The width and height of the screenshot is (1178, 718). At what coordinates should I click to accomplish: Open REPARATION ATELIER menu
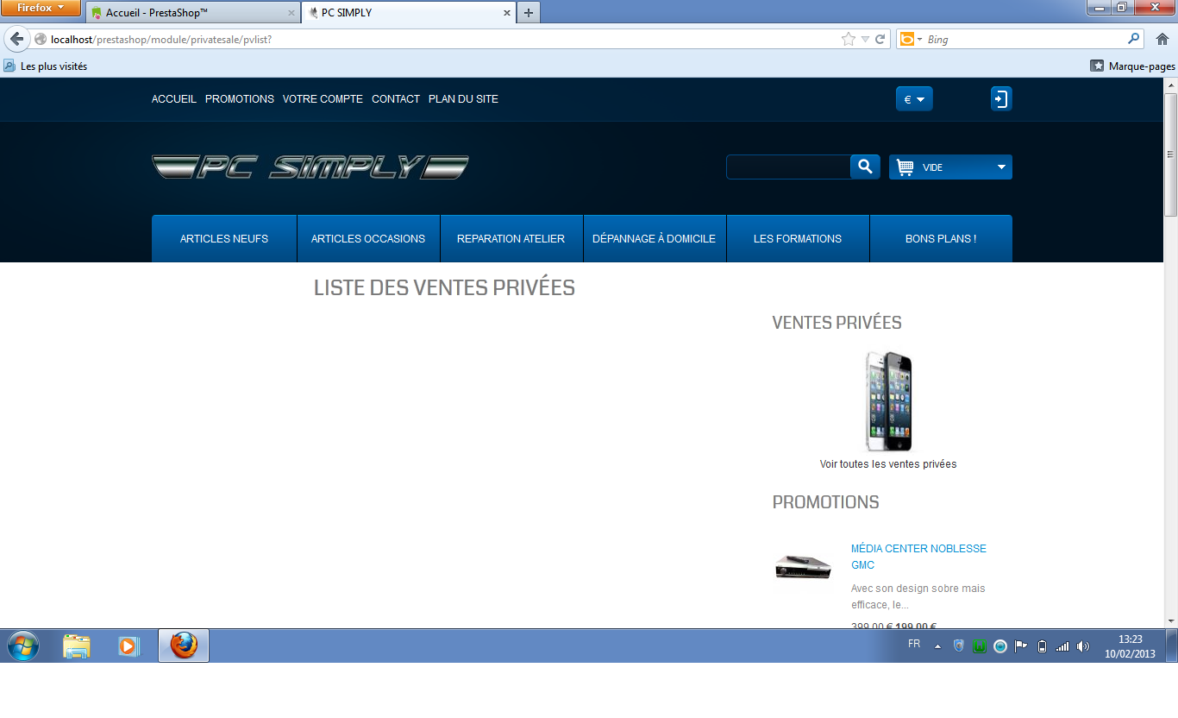tap(511, 239)
